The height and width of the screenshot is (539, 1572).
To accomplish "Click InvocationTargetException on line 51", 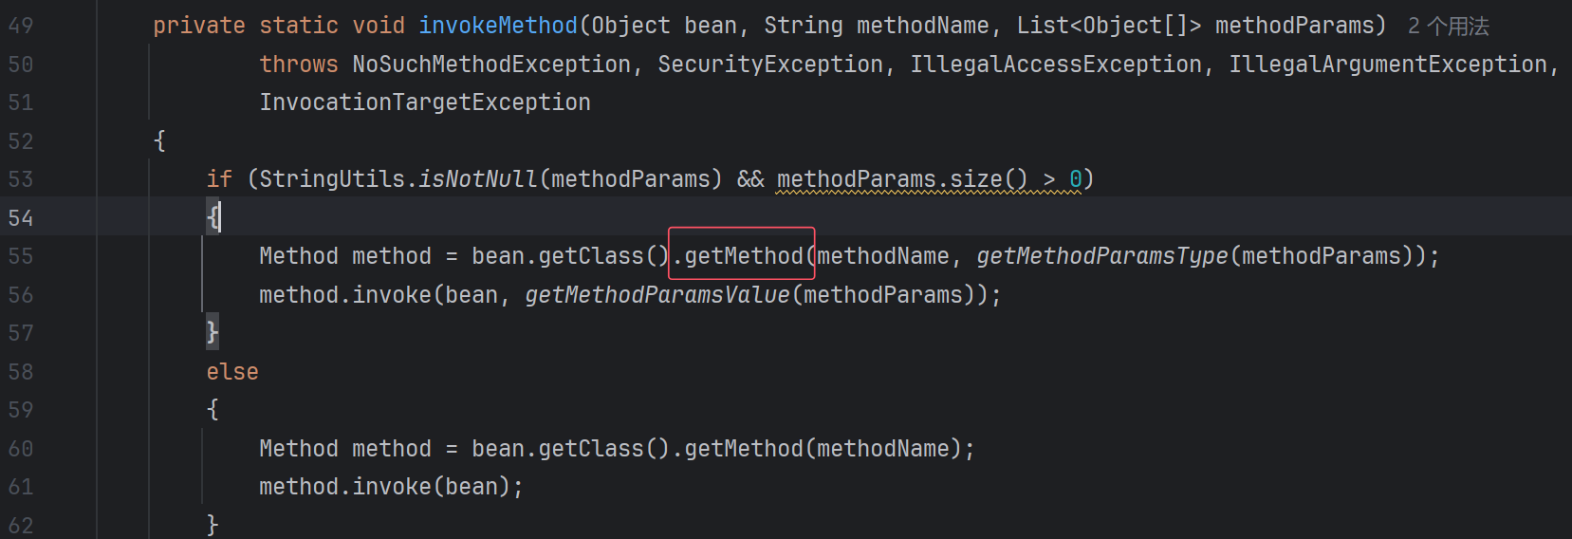I will pyautogui.click(x=425, y=102).
